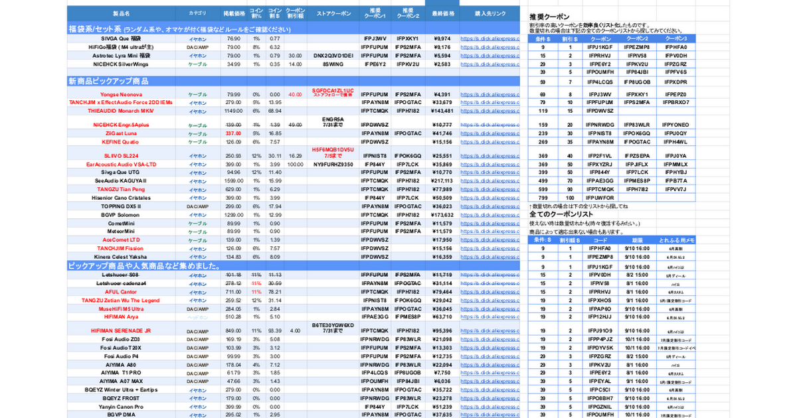Select the BGVP Solomon product cell
Screen dimensions: 797x418
pyautogui.click(x=122, y=215)
